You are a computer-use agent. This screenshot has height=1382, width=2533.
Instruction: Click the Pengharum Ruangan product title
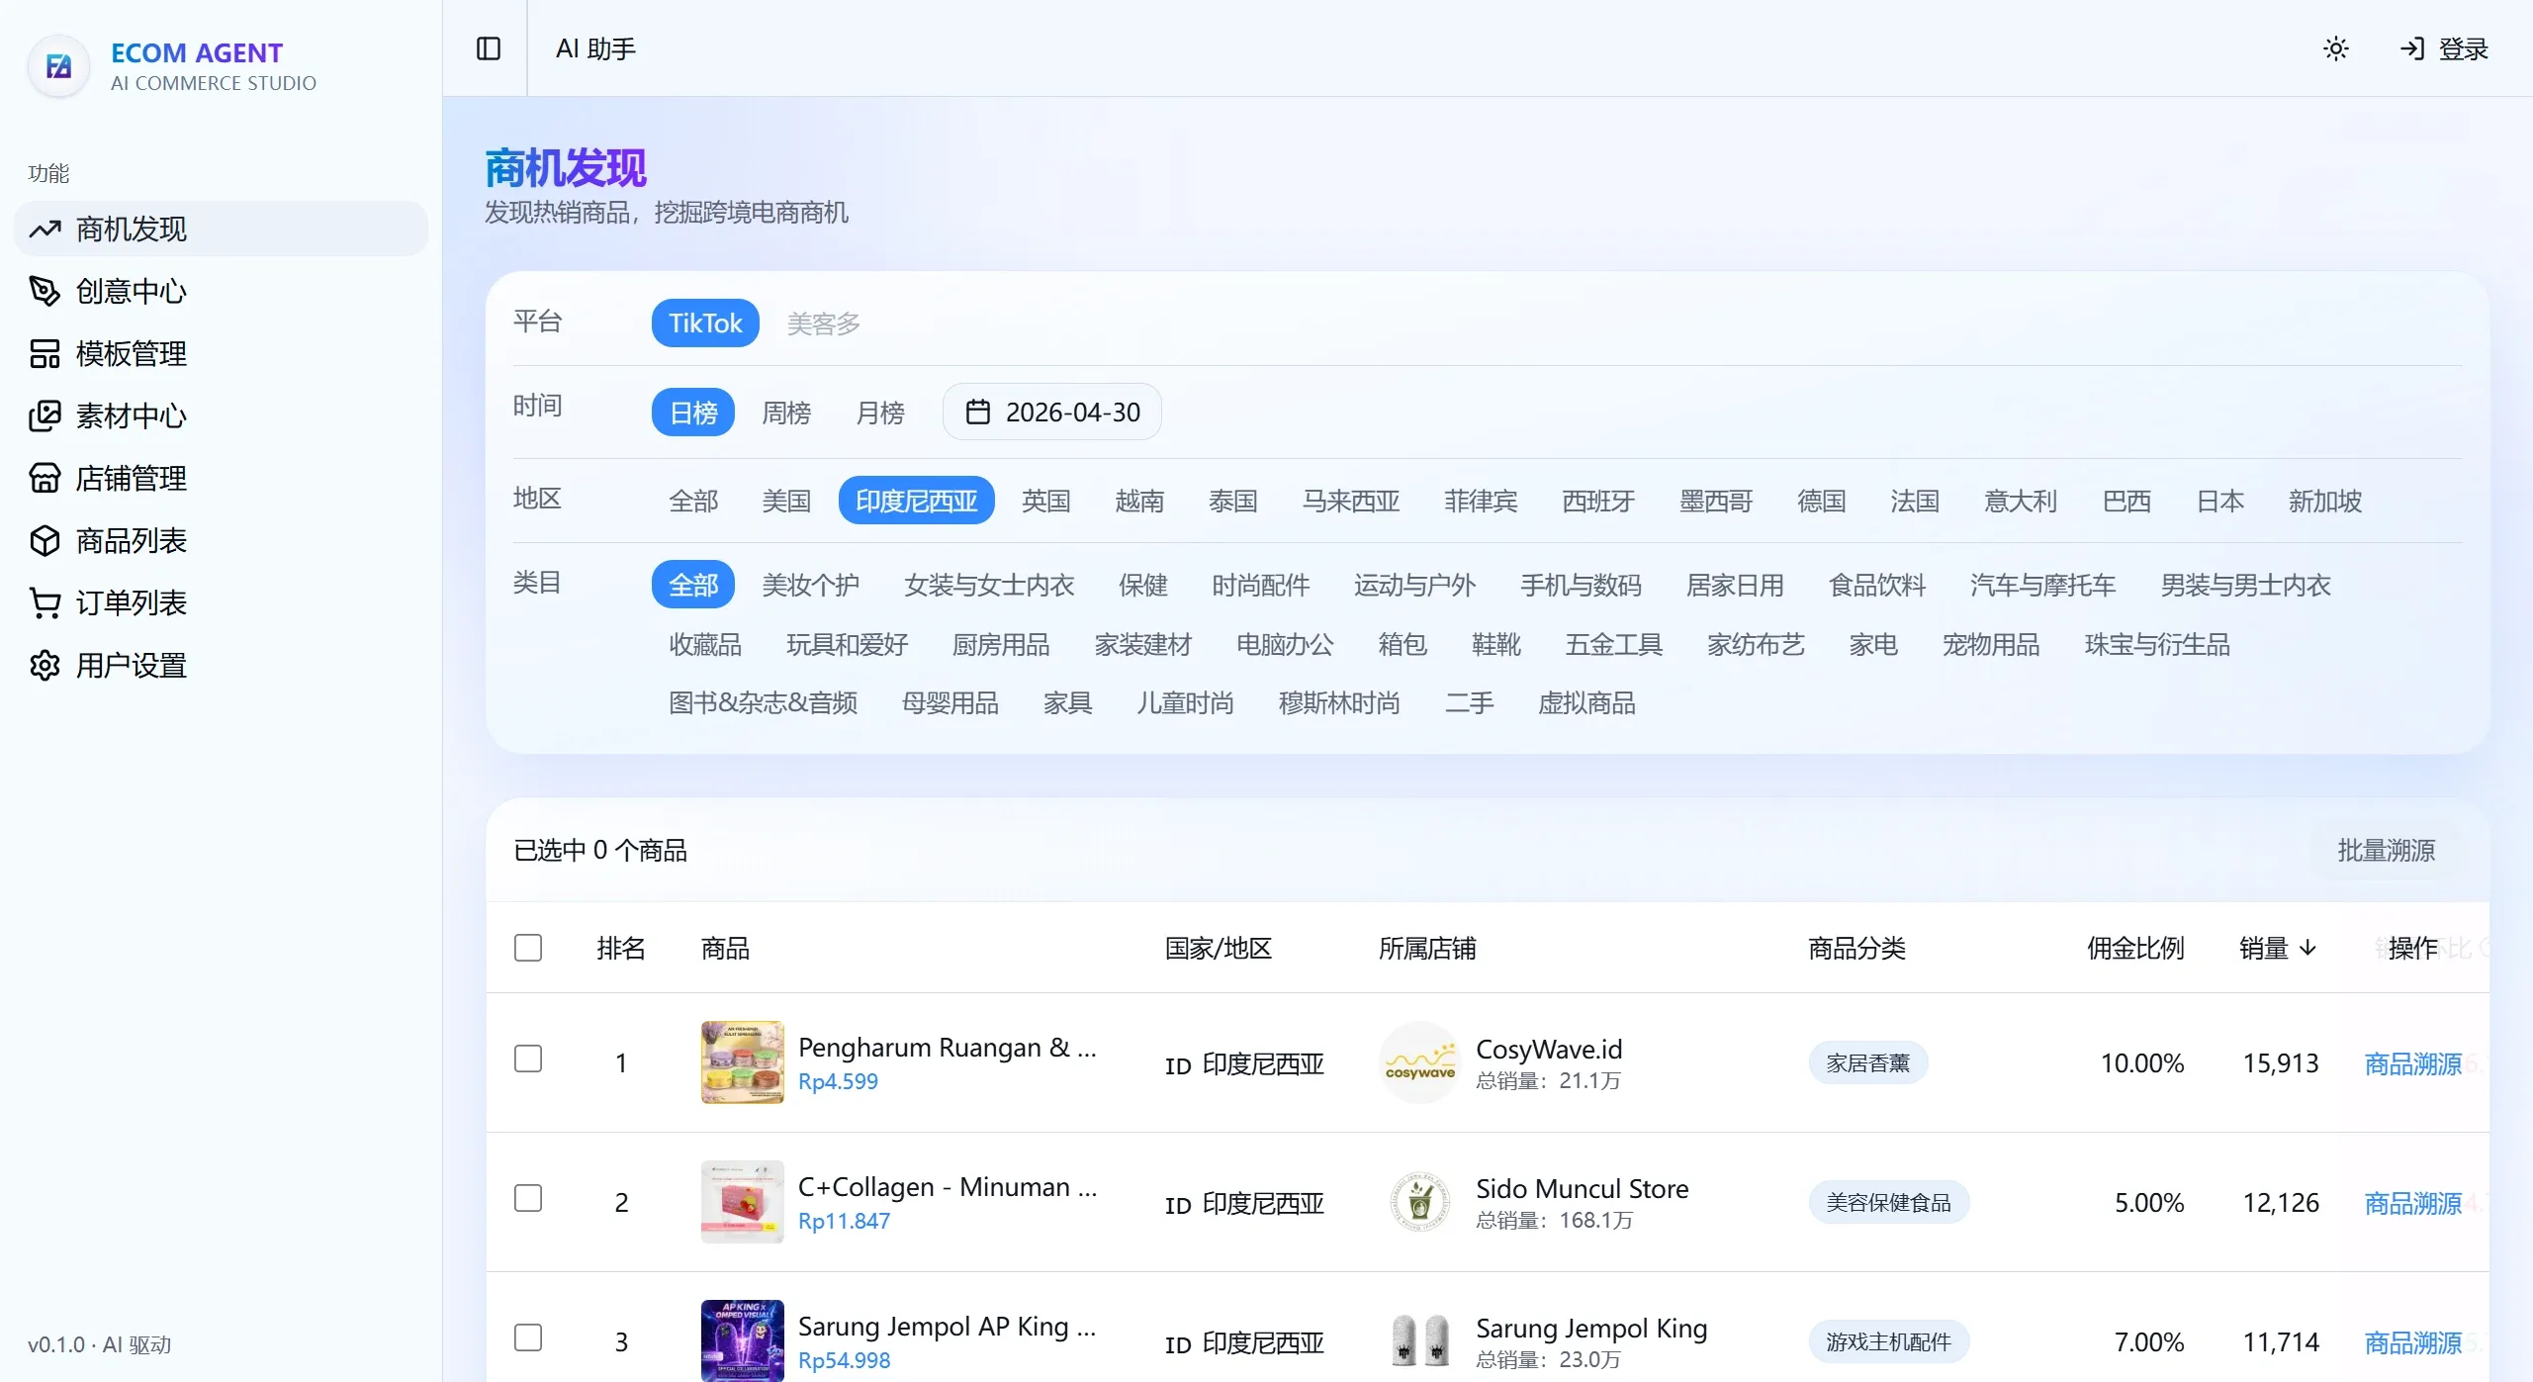(947, 1047)
